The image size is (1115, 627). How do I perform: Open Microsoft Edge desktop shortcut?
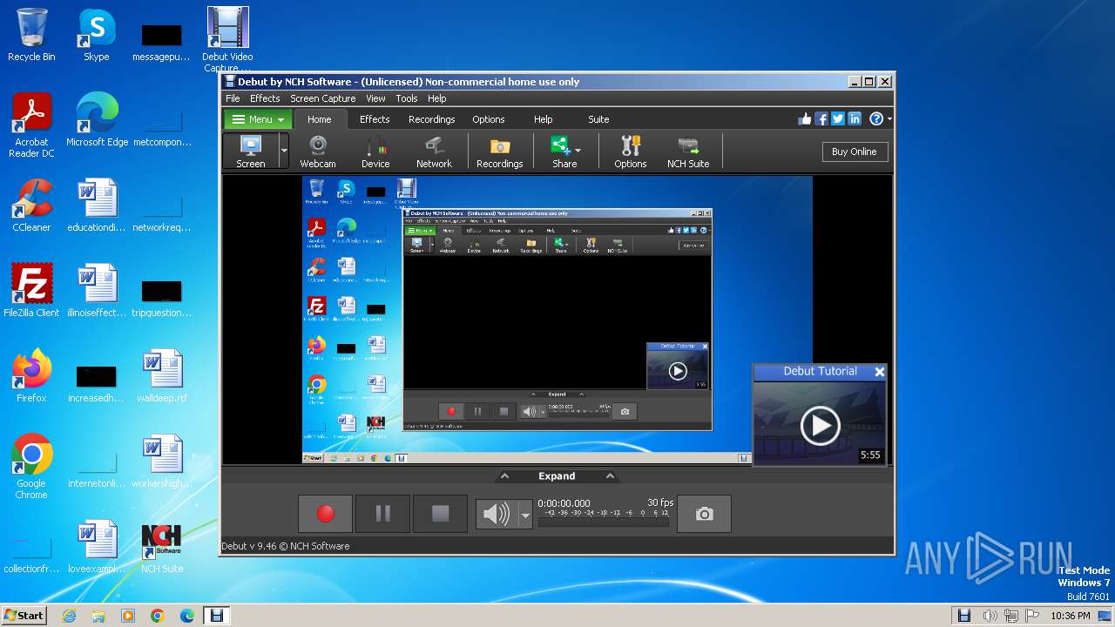(x=97, y=120)
